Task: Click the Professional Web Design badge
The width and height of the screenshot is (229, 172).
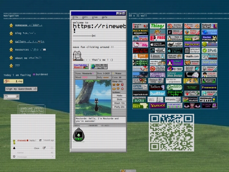Action: point(175,75)
